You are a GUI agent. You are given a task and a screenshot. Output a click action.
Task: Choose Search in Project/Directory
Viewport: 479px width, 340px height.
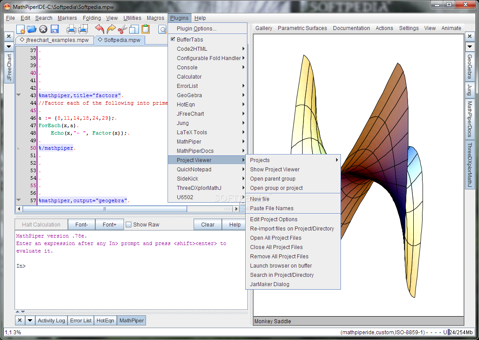click(x=293, y=275)
